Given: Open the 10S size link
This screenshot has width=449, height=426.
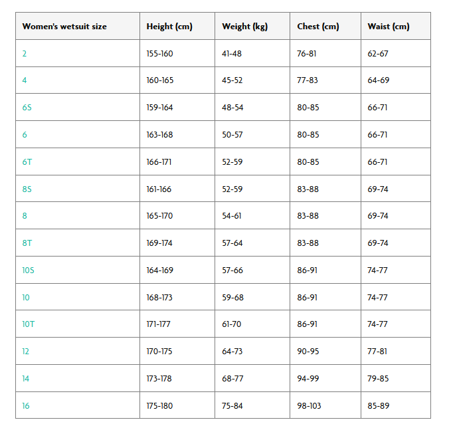Looking at the screenshot, I should (29, 270).
